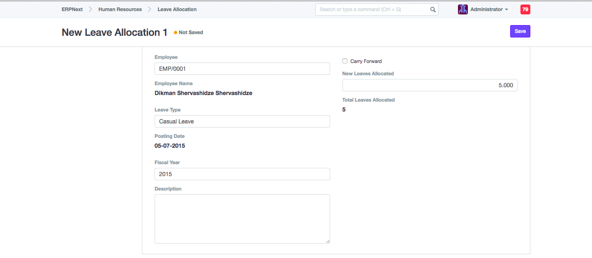This screenshot has width=592, height=258.
Task: Go to the Leave Allocation breadcrumb
Action: click(177, 9)
